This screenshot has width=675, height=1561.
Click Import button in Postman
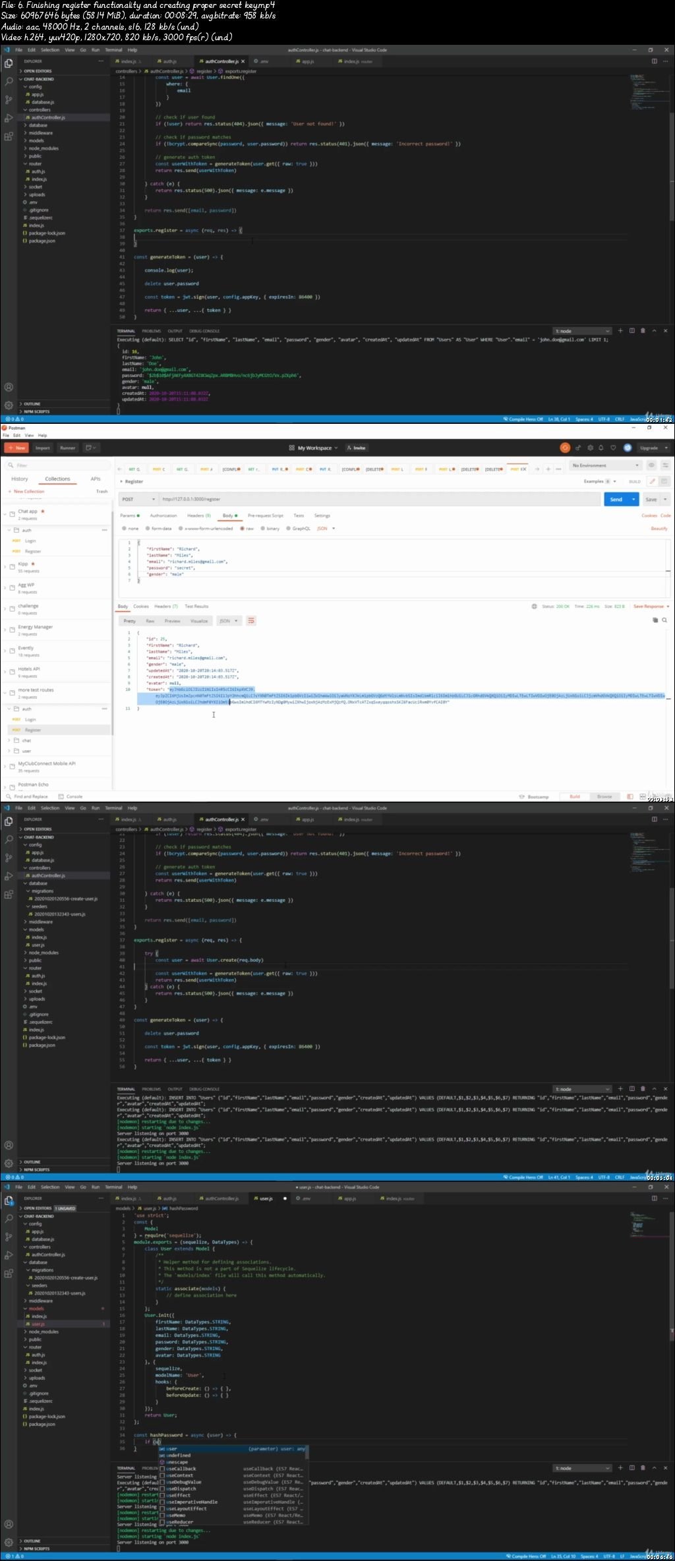(43, 448)
